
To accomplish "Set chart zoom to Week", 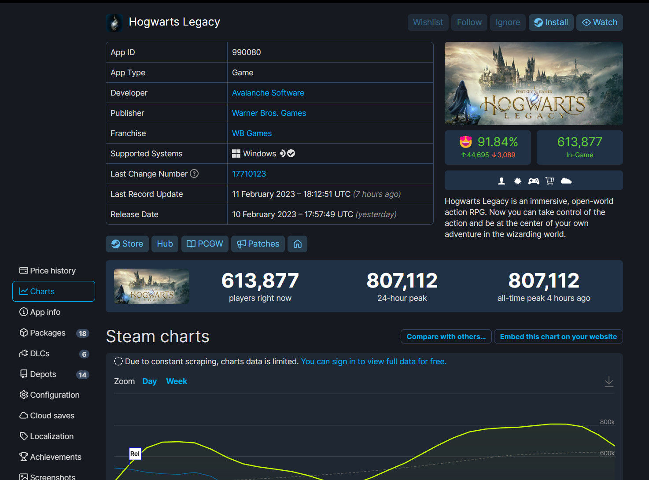I will click(177, 381).
